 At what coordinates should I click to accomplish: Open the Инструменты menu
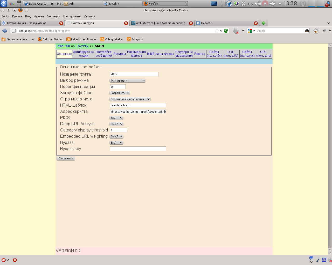72,16
